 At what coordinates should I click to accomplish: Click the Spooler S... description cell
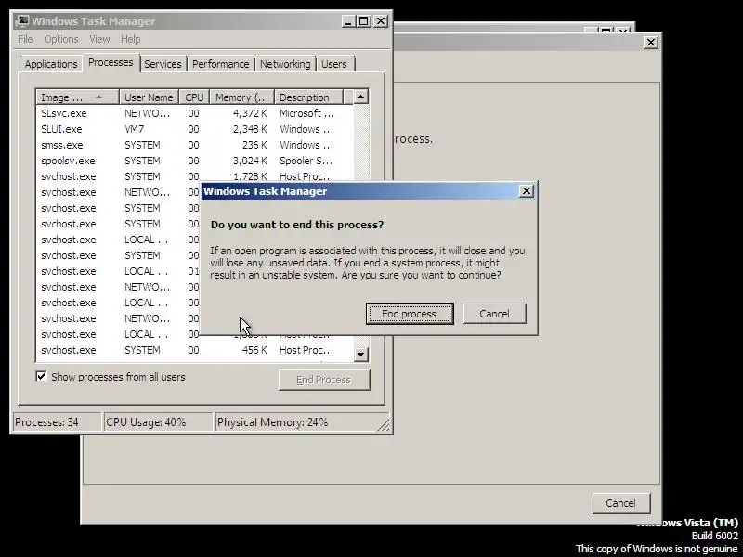click(x=306, y=161)
